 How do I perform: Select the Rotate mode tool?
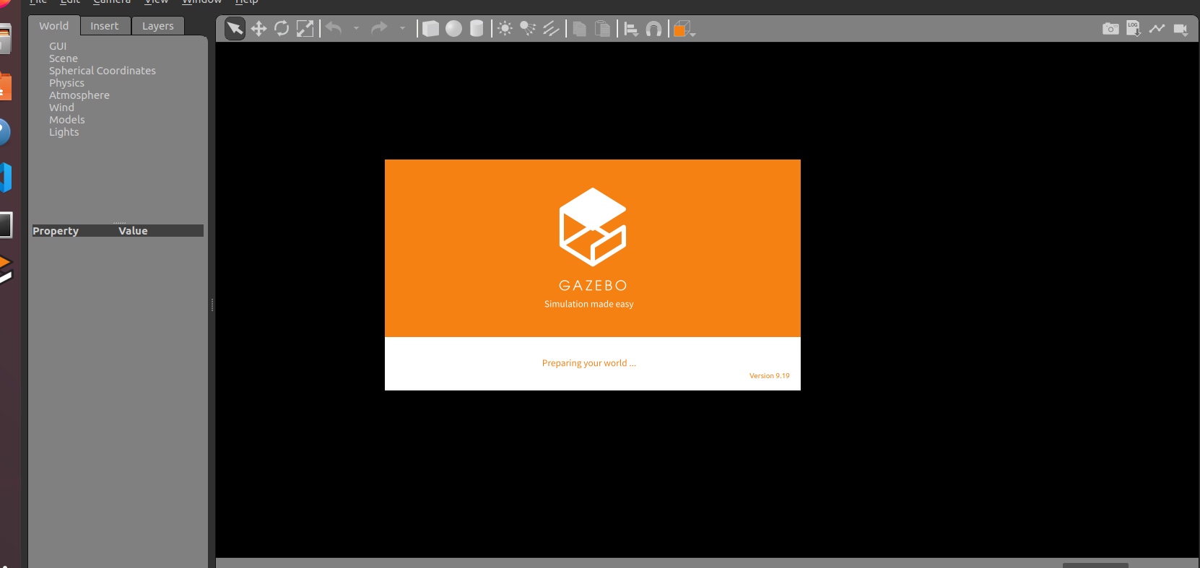pyautogui.click(x=282, y=29)
